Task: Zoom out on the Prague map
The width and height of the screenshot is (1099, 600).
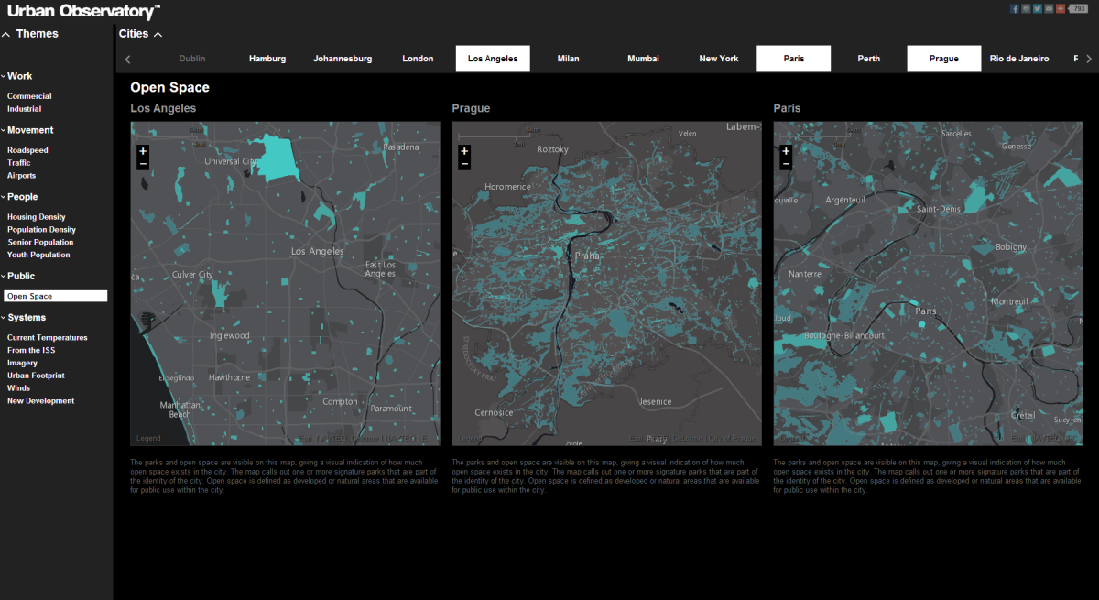Action: 464,164
